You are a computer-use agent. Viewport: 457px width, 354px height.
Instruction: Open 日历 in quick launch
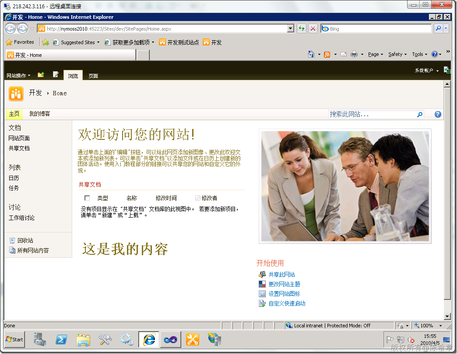[14, 178]
